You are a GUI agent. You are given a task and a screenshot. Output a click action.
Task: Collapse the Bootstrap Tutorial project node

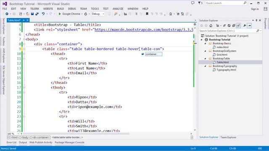[x=202, y=40]
